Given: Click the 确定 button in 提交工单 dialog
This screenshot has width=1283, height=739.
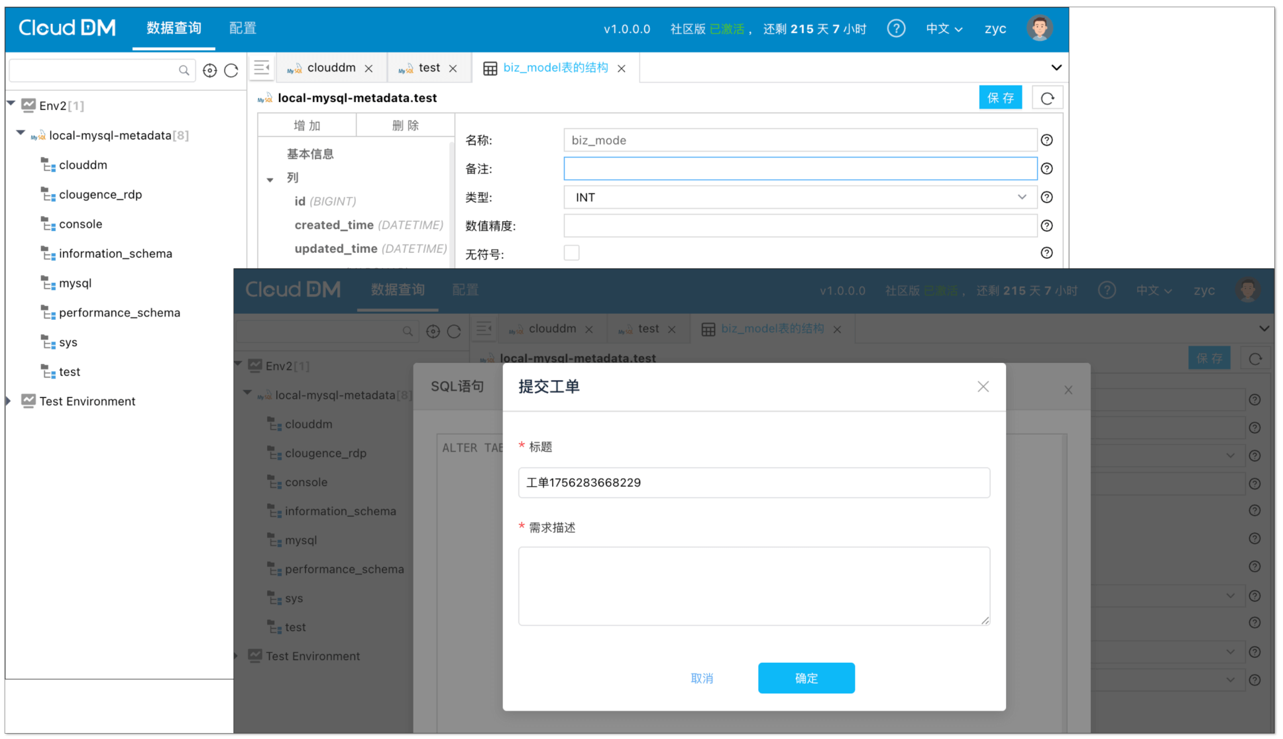Looking at the screenshot, I should pos(806,678).
